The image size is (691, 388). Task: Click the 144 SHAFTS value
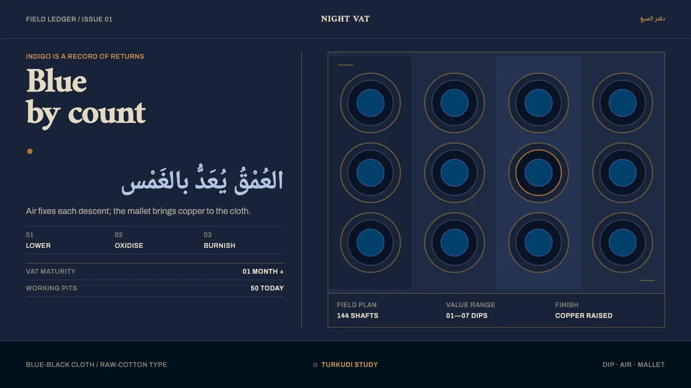pyautogui.click(x=357, y=316)
